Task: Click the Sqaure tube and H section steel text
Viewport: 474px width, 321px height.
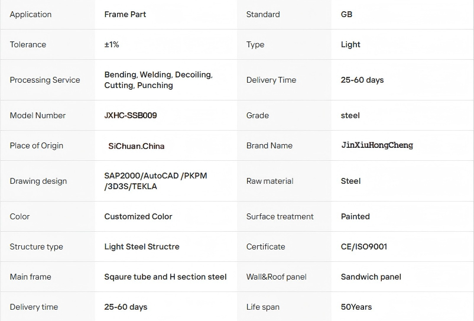Action: (165, 277)
